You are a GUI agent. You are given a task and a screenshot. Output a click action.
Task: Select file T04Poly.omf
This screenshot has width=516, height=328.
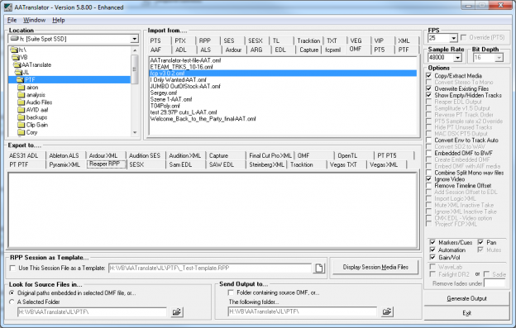click(165, 106)
